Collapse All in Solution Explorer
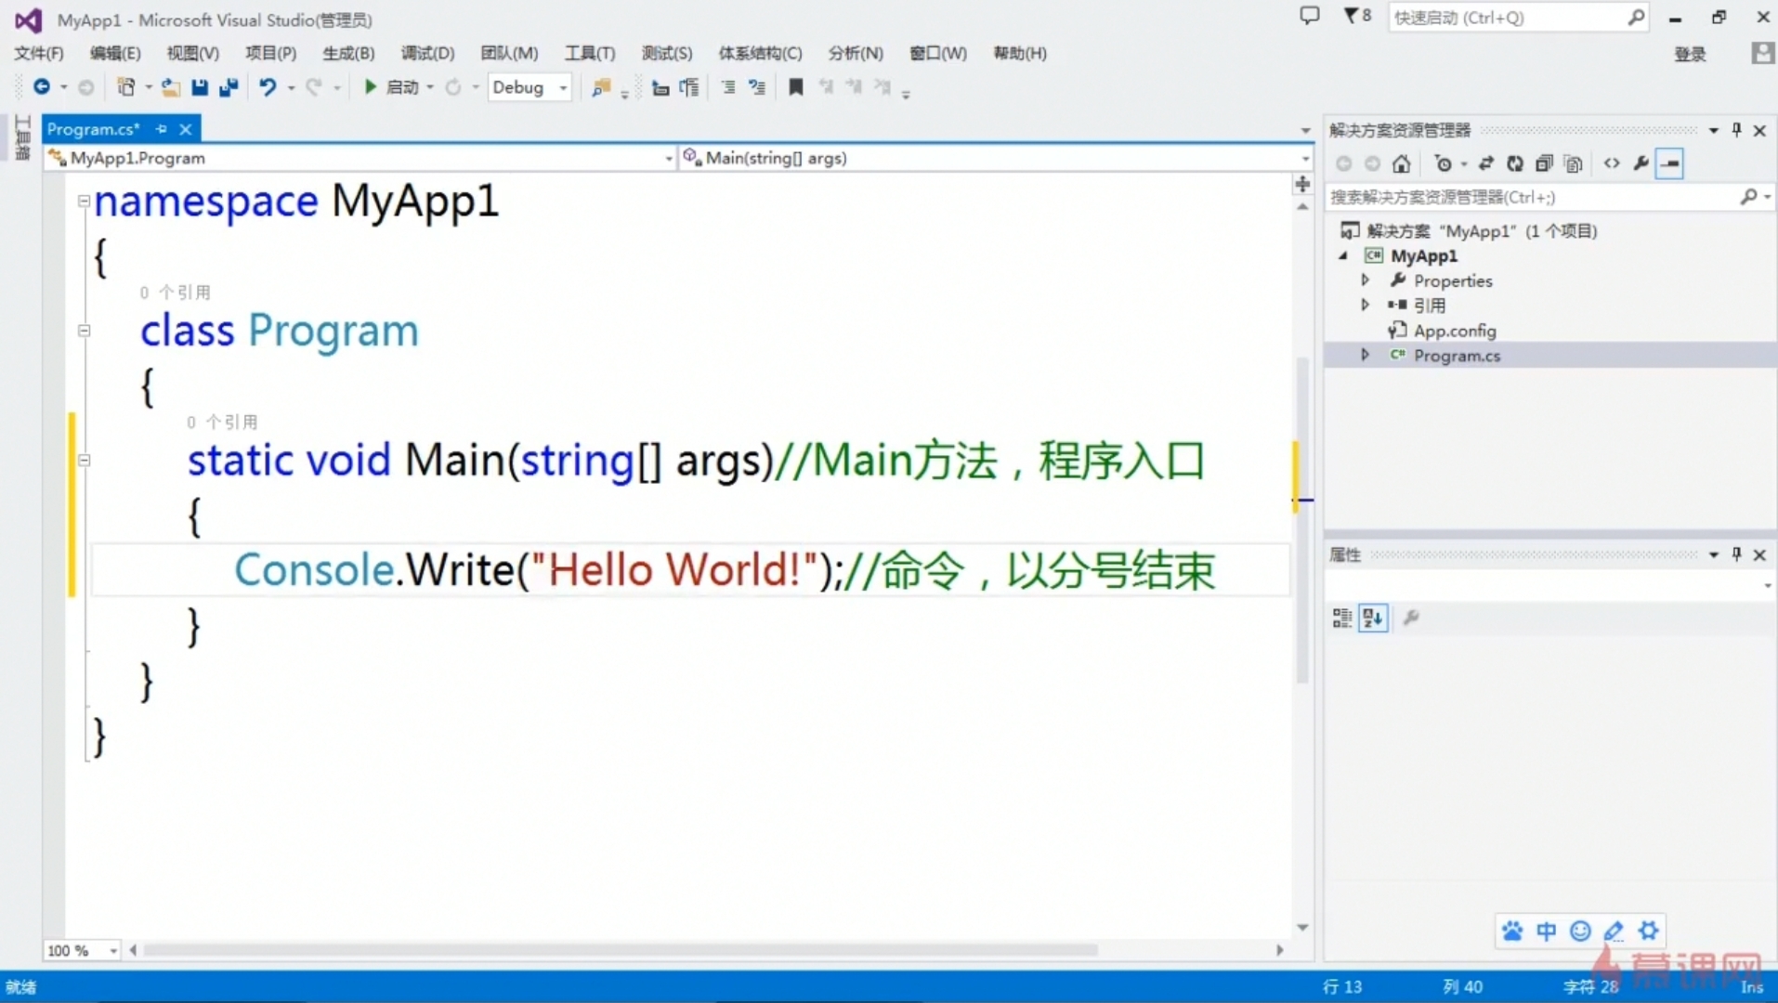This screenshot has height=1003, width=1778. click(x=1544, y=163)
